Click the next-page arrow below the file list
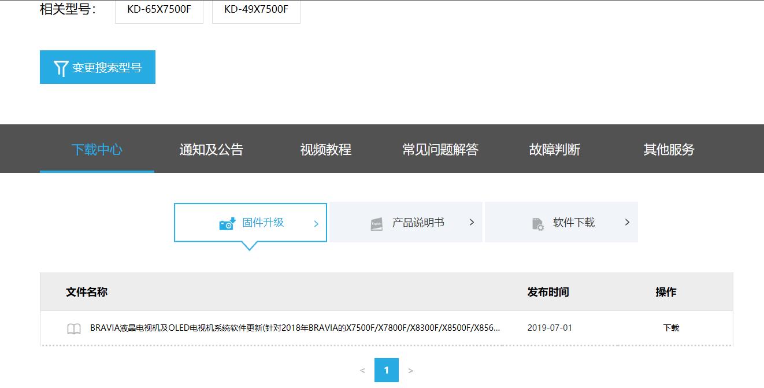The image size is (764, 388). tap(410, 369)
